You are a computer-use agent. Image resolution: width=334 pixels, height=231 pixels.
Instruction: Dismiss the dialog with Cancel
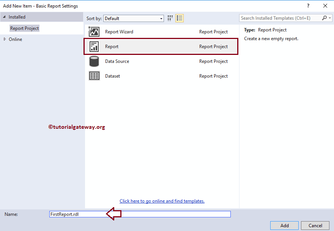point(315,225)
